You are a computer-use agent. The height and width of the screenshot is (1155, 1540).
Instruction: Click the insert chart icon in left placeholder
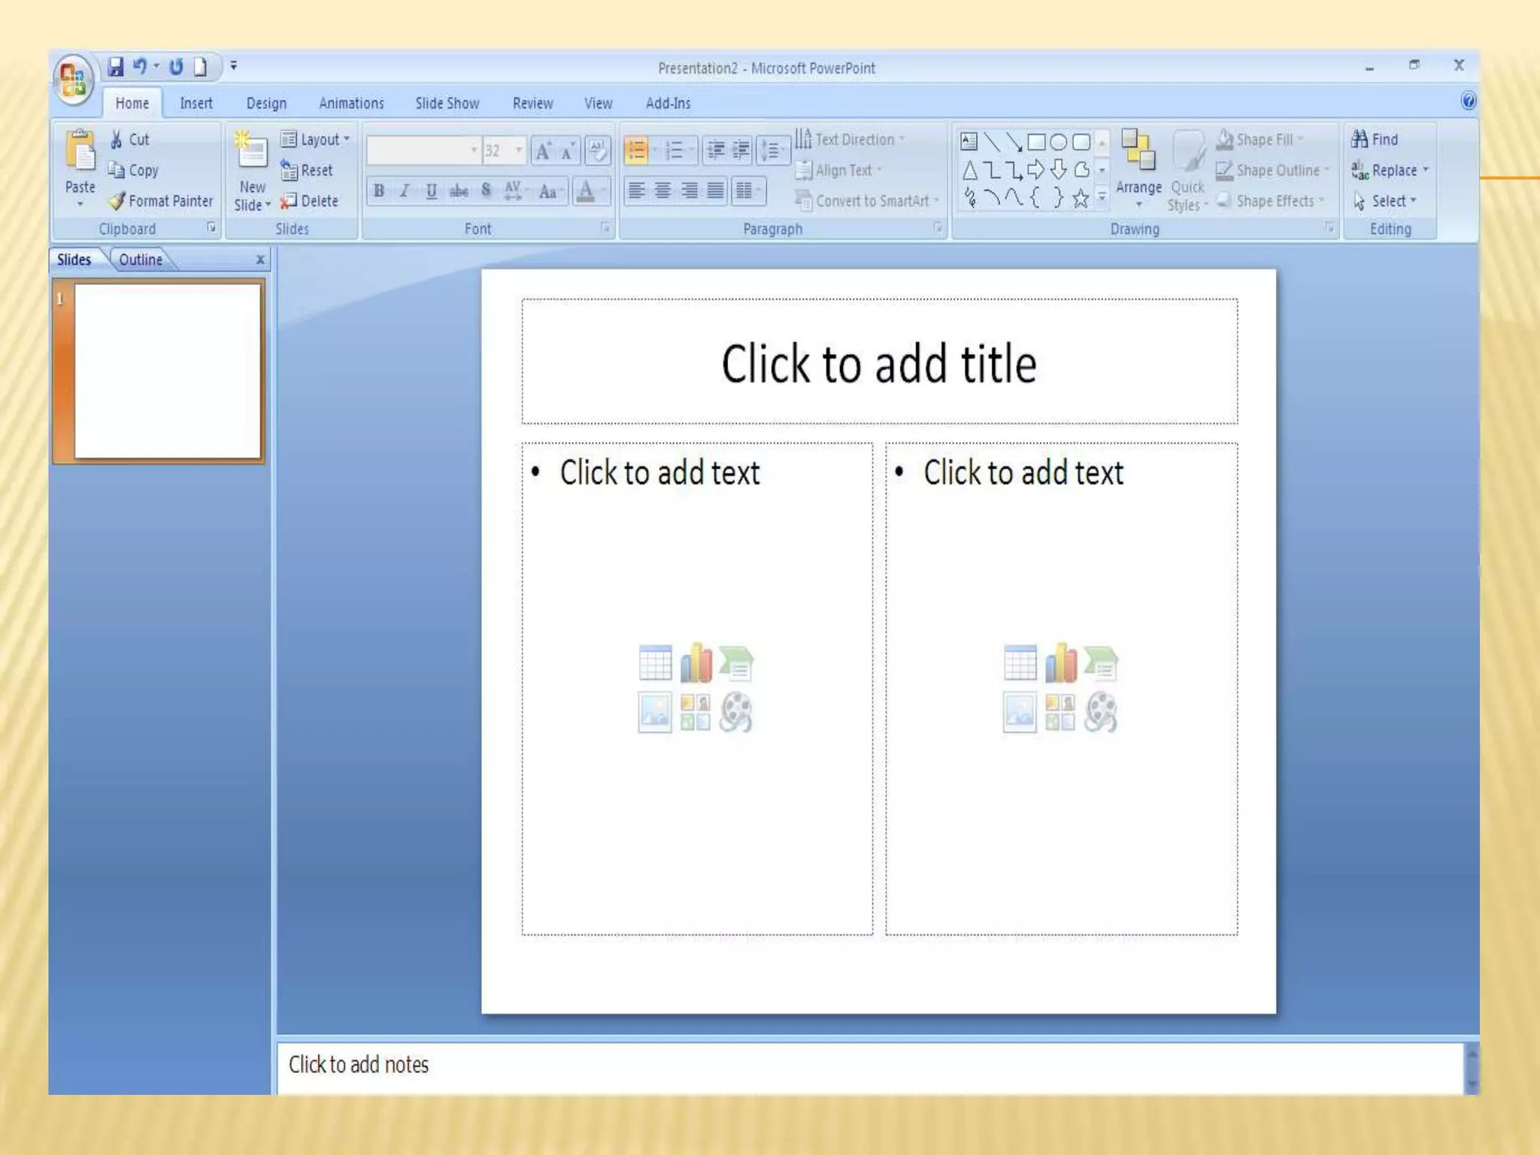click(696, 663)
